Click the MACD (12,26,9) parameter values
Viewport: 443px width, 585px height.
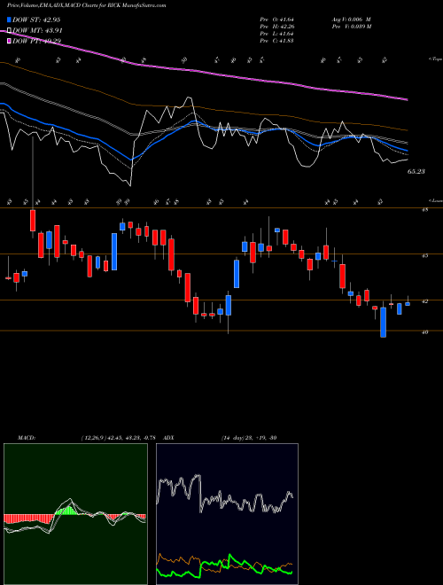click(x=118, y=438)
